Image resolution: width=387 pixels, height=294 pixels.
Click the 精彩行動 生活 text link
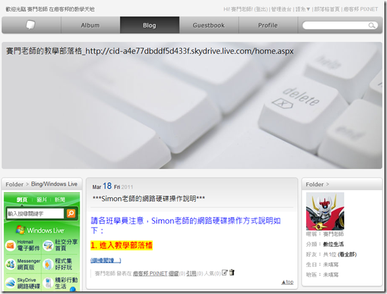tap(66, 283)
